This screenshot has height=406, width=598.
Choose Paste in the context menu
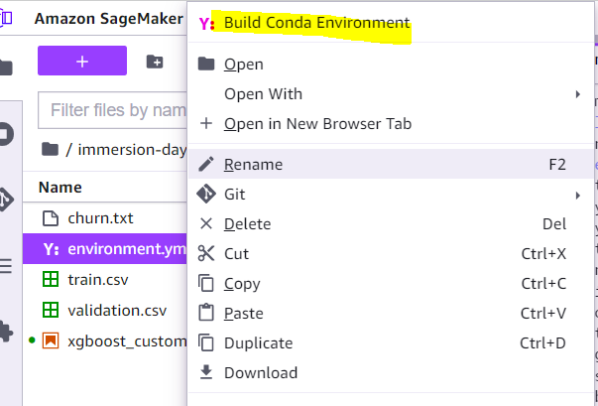391,314
